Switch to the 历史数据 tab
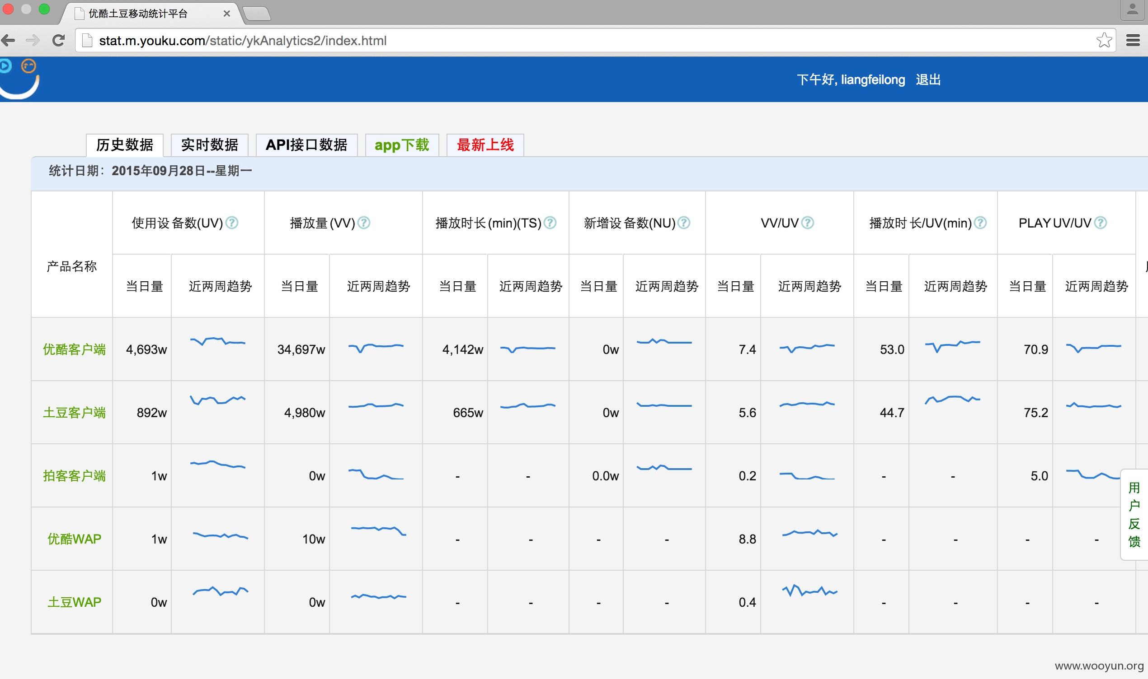1148x679 pixels. point(125,145)
